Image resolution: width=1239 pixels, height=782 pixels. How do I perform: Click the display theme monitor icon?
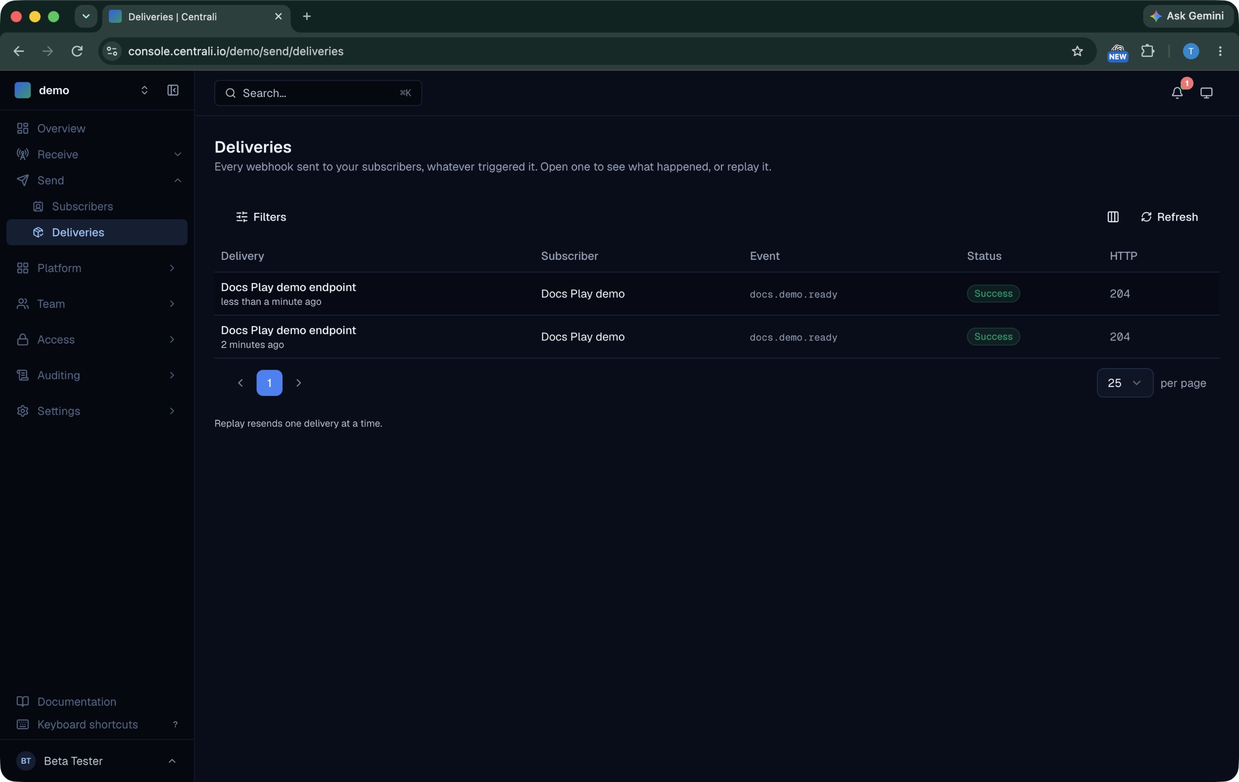[1206, 93]
